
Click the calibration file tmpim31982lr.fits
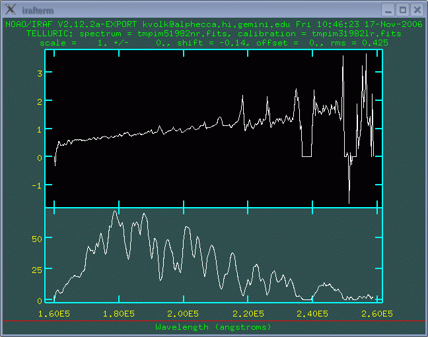pos(357,34)
